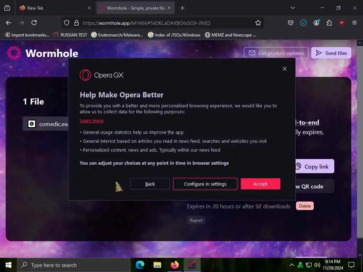Switch to Opera GX installer on taskbar
363x272 pixels.
pos(192,265)
